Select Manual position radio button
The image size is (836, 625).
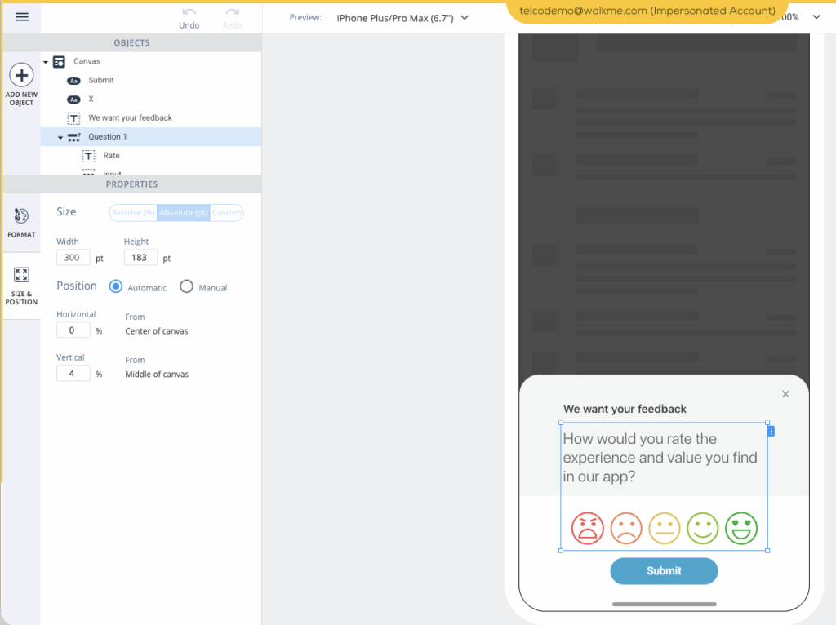pos(186,286)
